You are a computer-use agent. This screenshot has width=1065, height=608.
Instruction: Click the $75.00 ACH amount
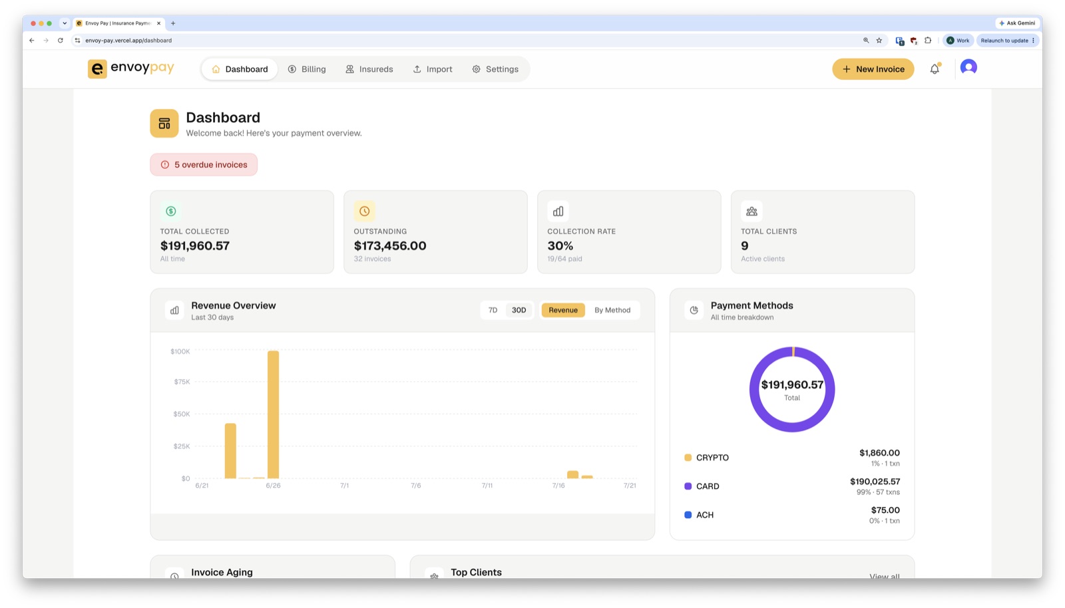tap(885, 510)
